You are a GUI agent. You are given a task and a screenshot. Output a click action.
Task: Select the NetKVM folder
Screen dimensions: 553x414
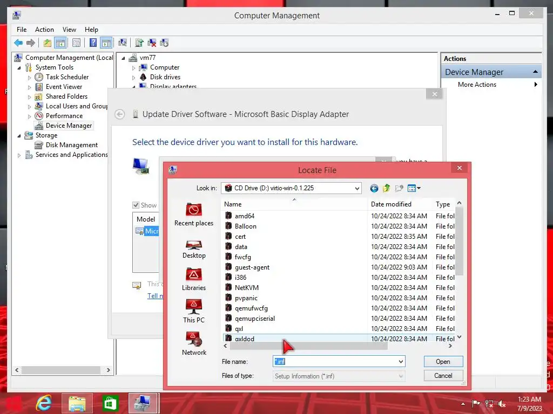(246, 288)
